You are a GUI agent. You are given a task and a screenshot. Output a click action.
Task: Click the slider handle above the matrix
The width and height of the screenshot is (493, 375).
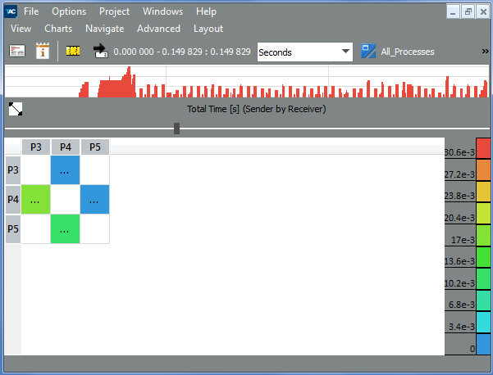click(x=176, y=129)
